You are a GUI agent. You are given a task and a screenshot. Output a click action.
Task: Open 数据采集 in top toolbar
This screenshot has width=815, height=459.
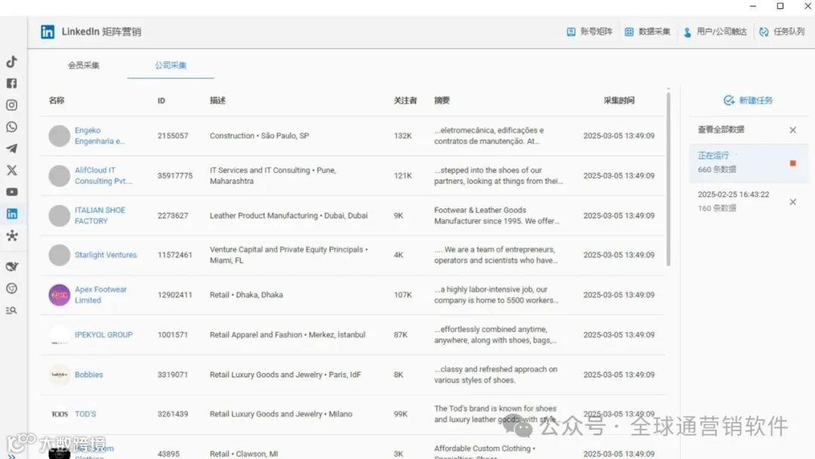(647, 32)
